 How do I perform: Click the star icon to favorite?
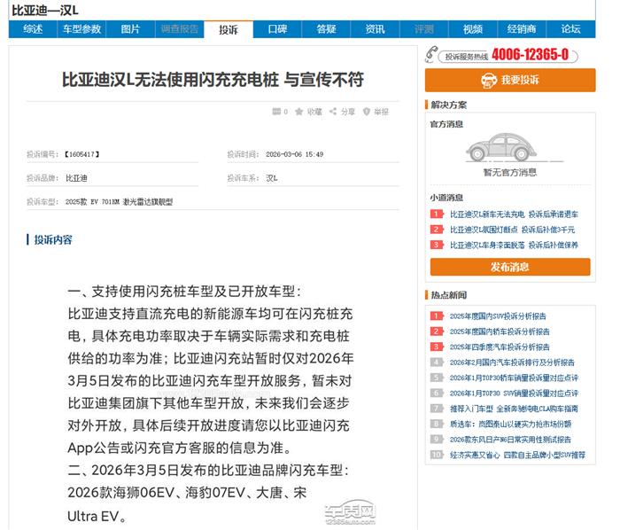[x=300, y=112]
